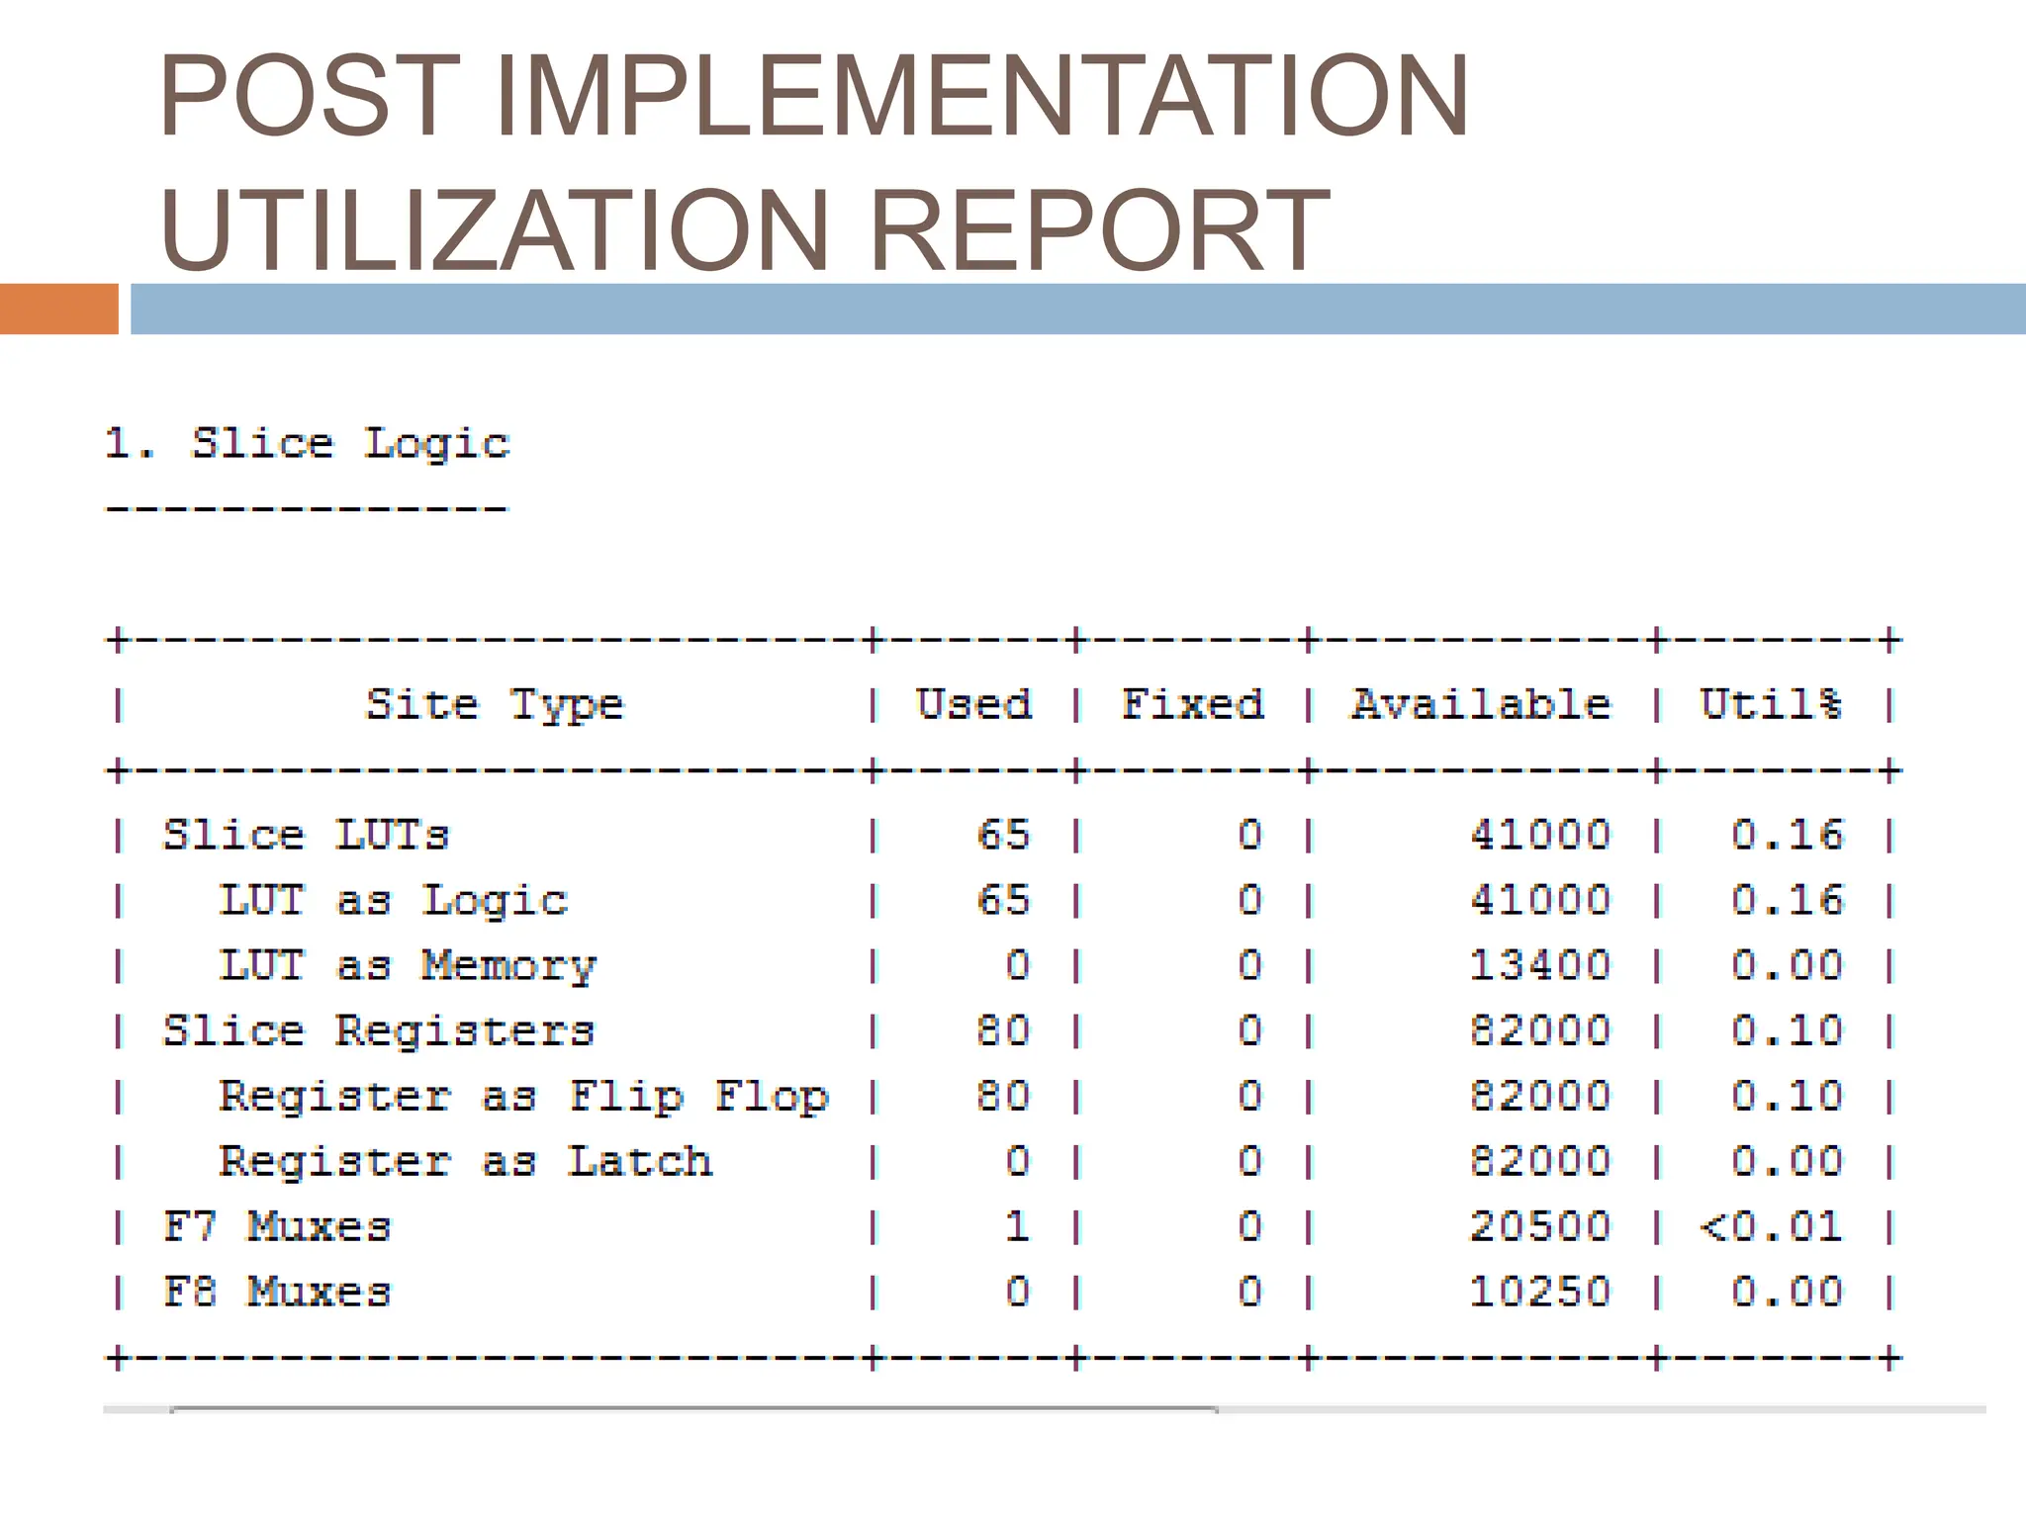The width and height of the screenshot is (2026, 1519).
Task: Select the 'Slice Registers' row label
Action: [x=378, y=1031]
